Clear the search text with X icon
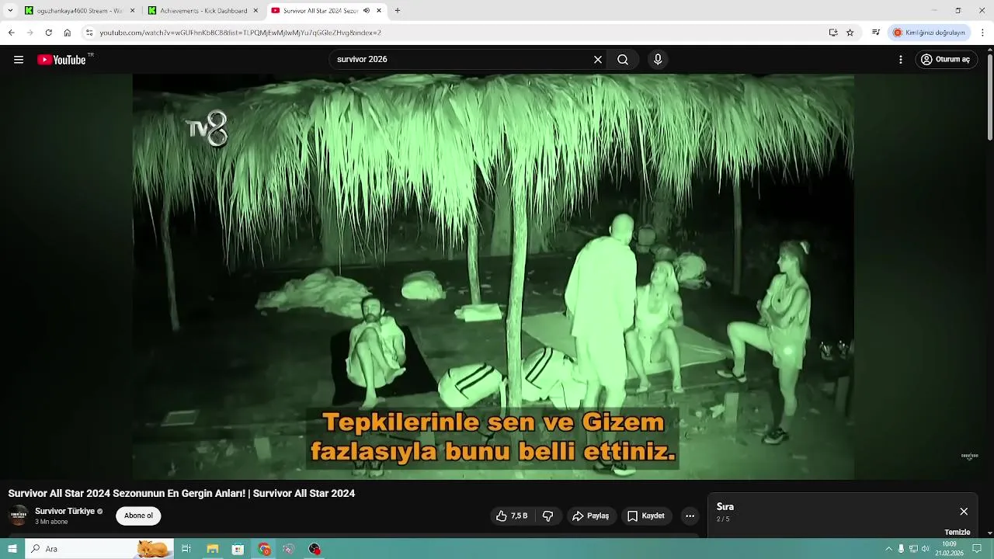 pyautogui.click(x=598, y=60)
